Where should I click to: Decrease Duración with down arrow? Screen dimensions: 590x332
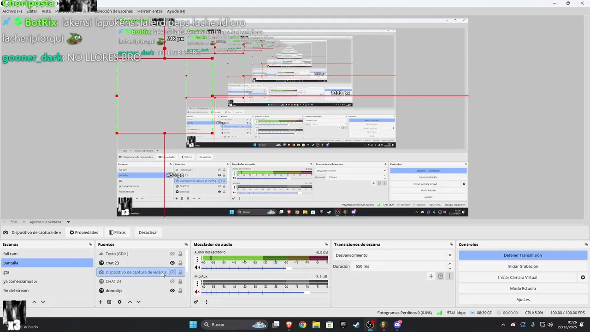(x=450, y=268)
